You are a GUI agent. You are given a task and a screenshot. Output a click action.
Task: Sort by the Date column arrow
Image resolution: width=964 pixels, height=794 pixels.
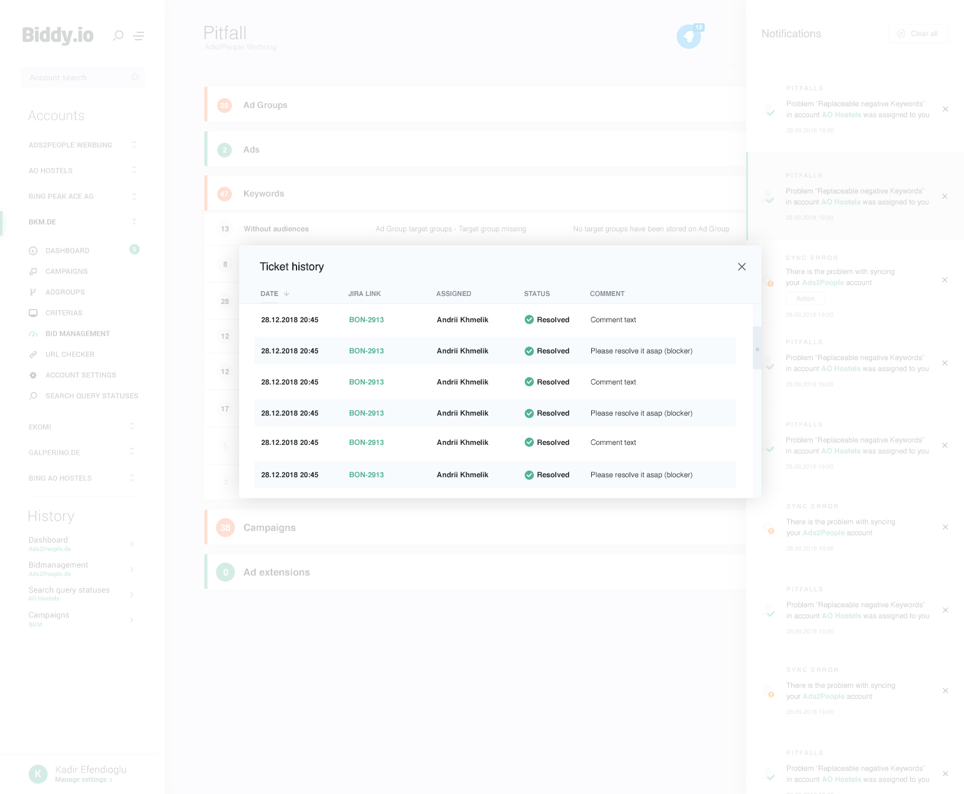coord(286,294)
